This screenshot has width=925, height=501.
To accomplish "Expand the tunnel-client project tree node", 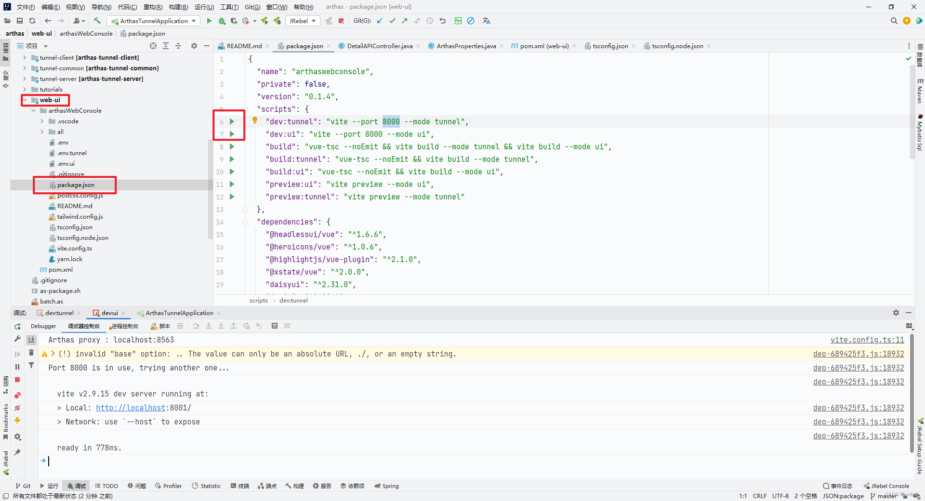I will (24, 57).
